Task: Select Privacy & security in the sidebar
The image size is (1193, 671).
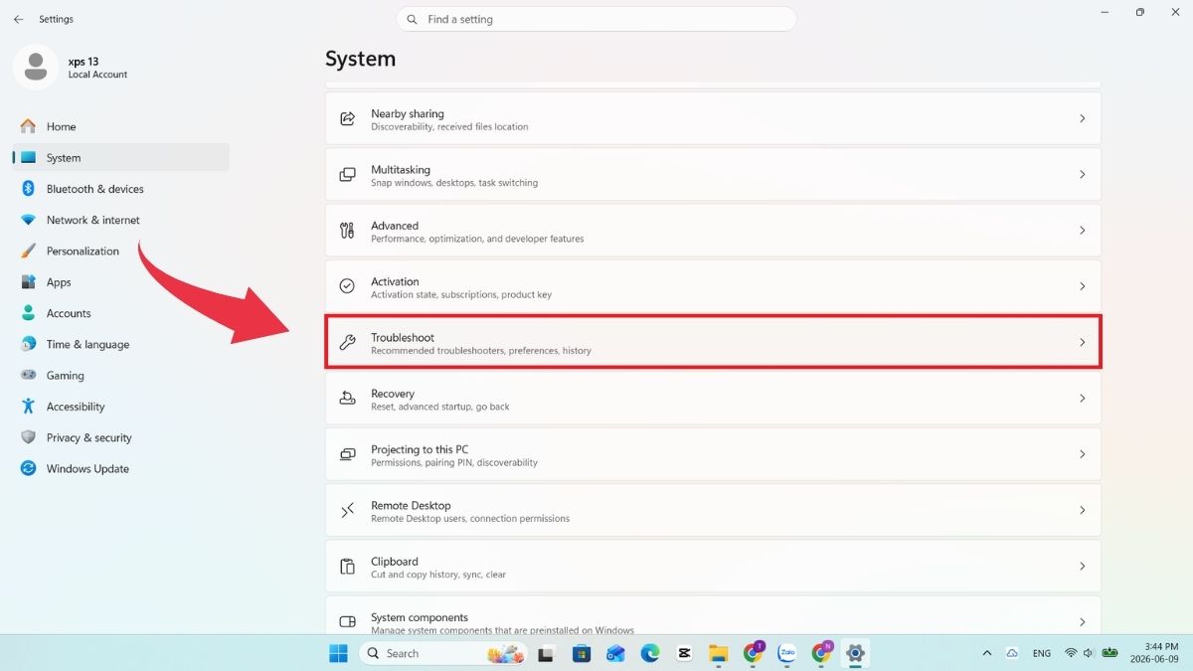Action: 120,437
